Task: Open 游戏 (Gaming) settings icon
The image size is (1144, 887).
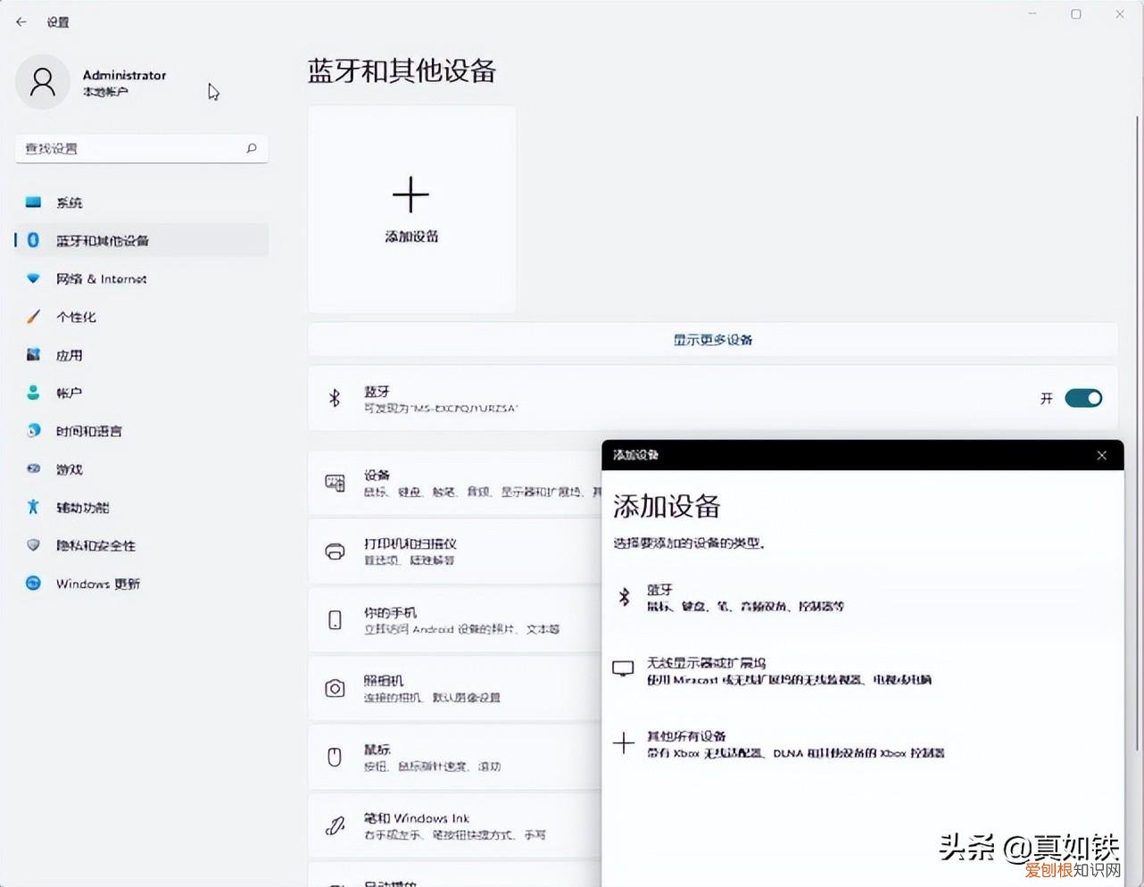Action: [x=33, y=468]
